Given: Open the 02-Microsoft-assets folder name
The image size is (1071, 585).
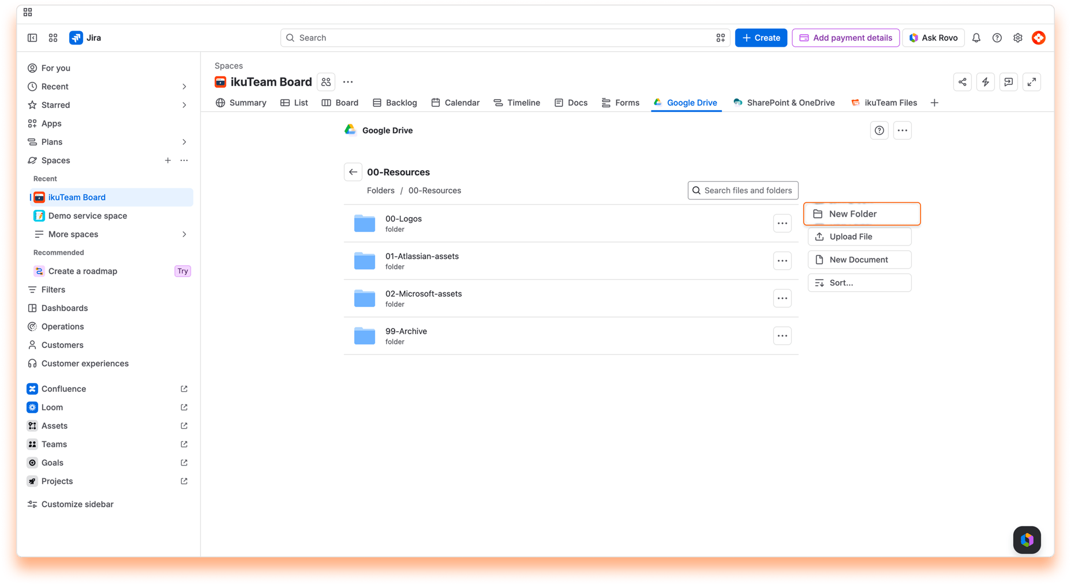Looking at the screenshot, I should click(x=424, y=294).
